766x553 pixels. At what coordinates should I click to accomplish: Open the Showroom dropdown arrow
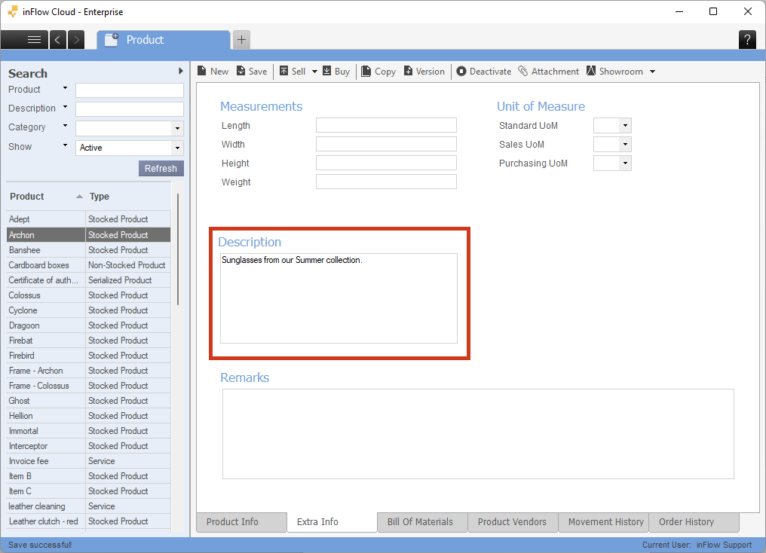tap(652, 72)
